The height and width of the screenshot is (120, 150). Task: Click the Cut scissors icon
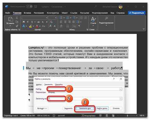point(17,18)
